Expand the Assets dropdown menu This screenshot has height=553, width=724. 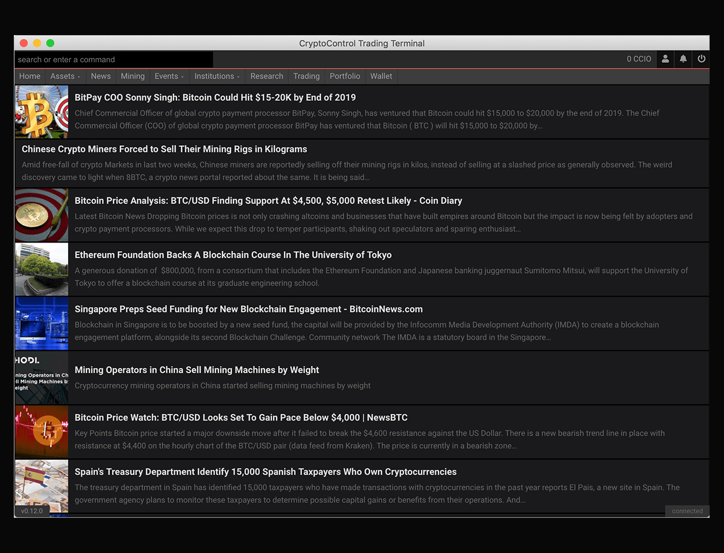click(65, 76)
